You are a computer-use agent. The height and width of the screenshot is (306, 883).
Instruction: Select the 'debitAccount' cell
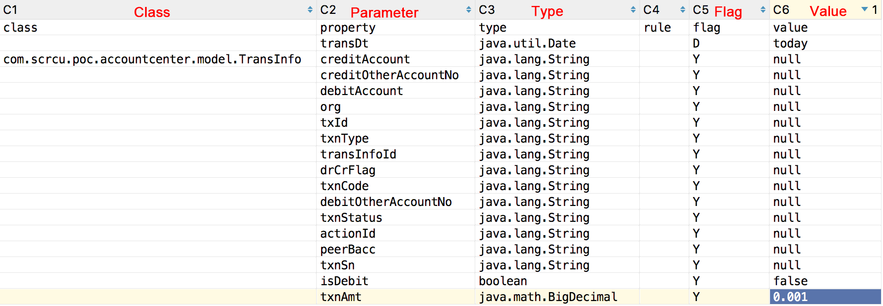[x=396, y=91]
